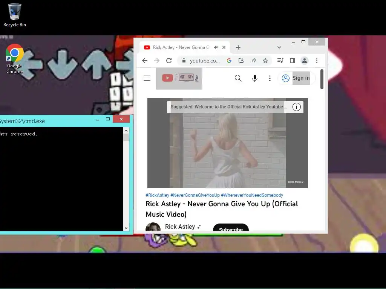Click the Rick Astley video player
The width and height of the screenshot is (386, 289).
227,143
